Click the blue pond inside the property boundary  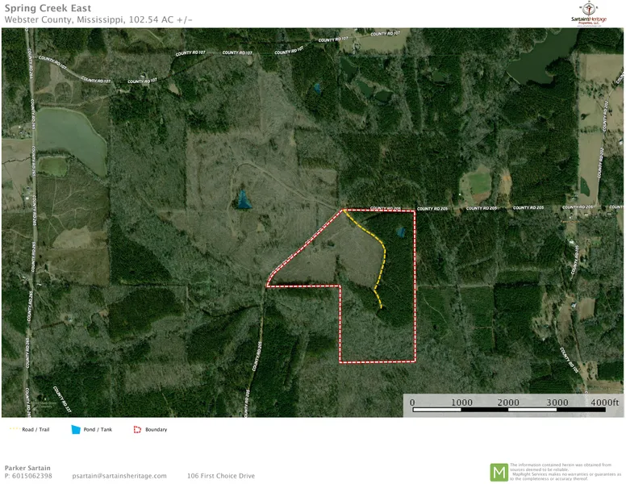[x=400, y=232]
